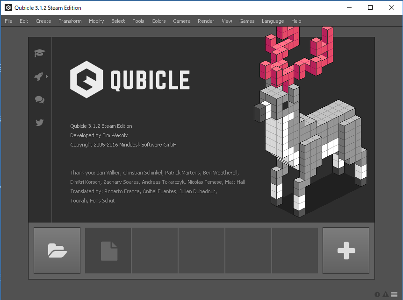Open the Twitter bird icon
The height and width of the screenshot is (300, 403).
[40, 123]
